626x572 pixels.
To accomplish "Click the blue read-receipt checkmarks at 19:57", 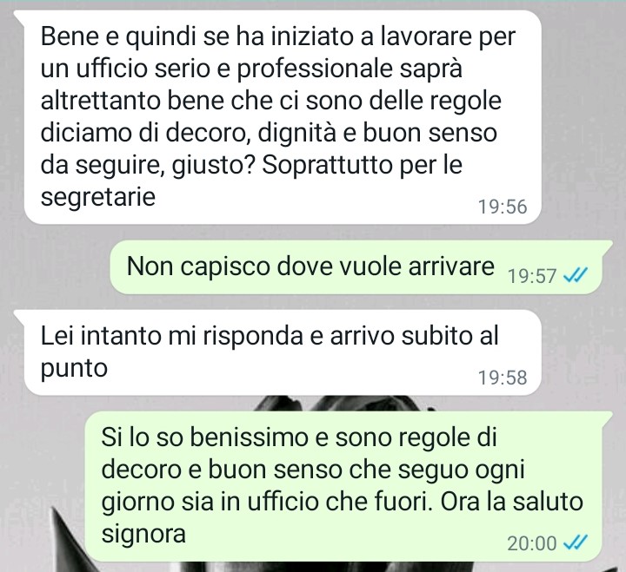I will (x=576, y=274).
